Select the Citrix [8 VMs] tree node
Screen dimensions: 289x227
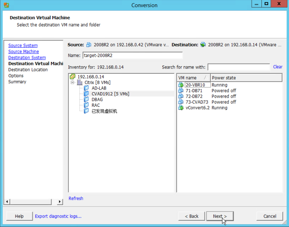98,82
